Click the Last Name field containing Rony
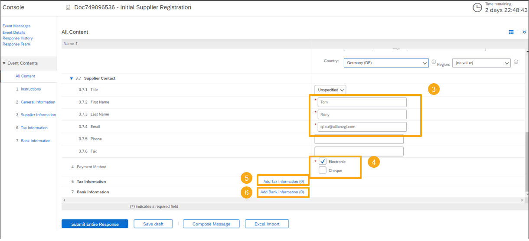This screenshot has height=241, width=529. (x=362, y=114)
